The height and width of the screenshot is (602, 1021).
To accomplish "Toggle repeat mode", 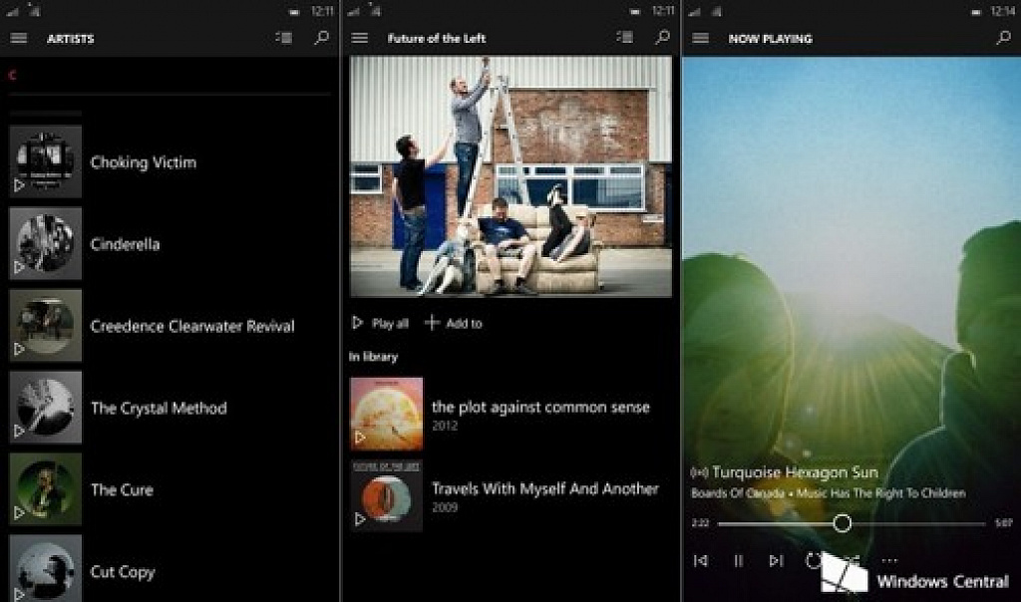I will click(814, 560).
